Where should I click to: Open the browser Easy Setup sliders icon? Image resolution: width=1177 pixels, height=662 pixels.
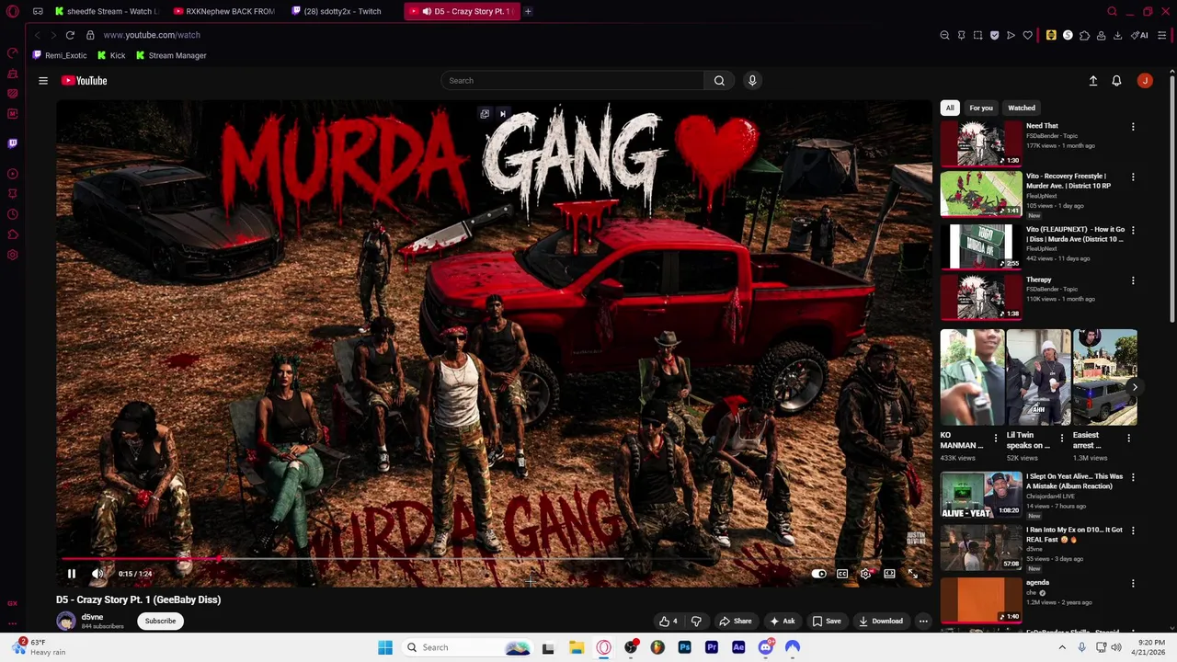pyautogui.click(x=1162, y=35)
